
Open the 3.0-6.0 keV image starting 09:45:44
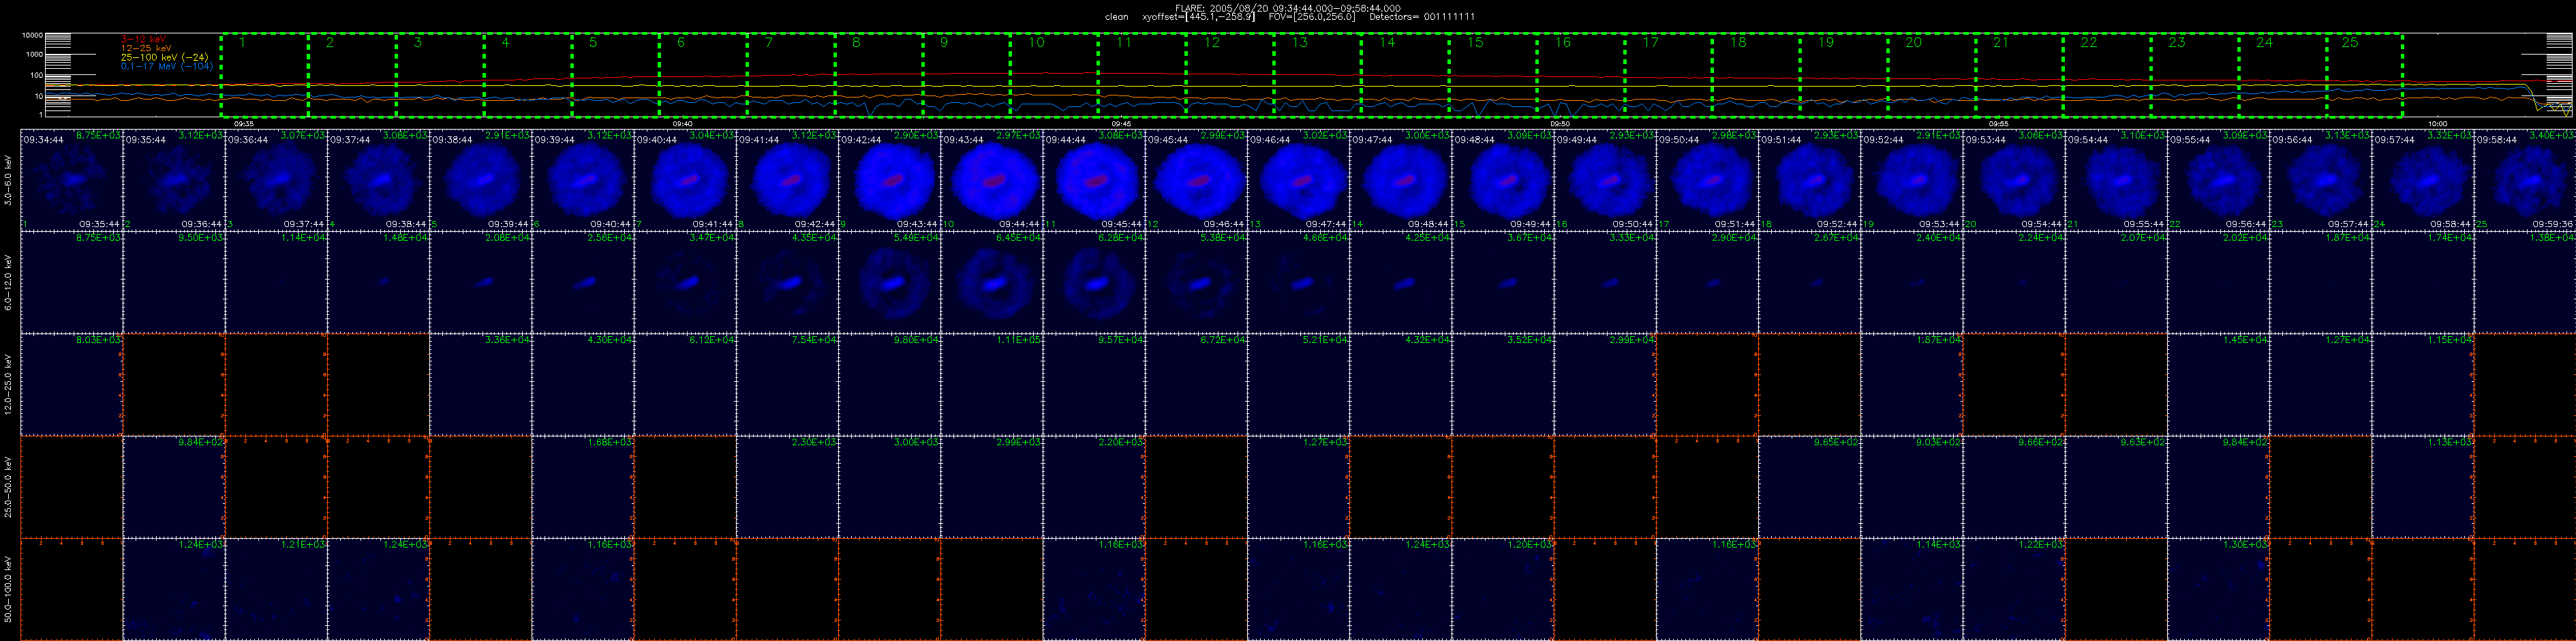[x=1196, y=180]
